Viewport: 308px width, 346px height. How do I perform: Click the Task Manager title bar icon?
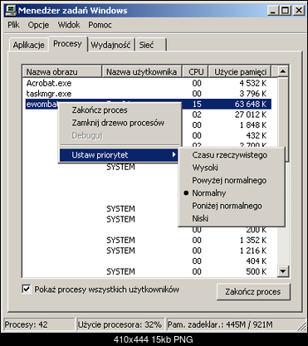click(12, 11)
